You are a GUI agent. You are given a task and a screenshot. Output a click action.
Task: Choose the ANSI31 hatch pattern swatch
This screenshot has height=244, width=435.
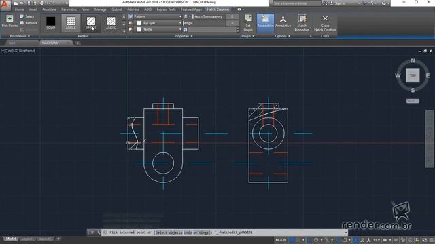90,23
